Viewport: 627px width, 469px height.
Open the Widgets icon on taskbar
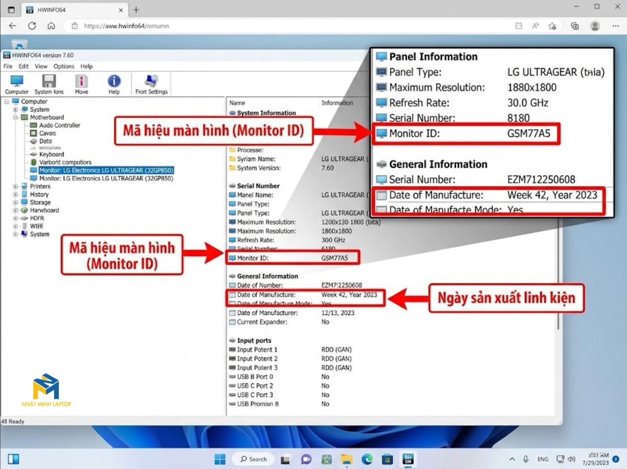13,459
